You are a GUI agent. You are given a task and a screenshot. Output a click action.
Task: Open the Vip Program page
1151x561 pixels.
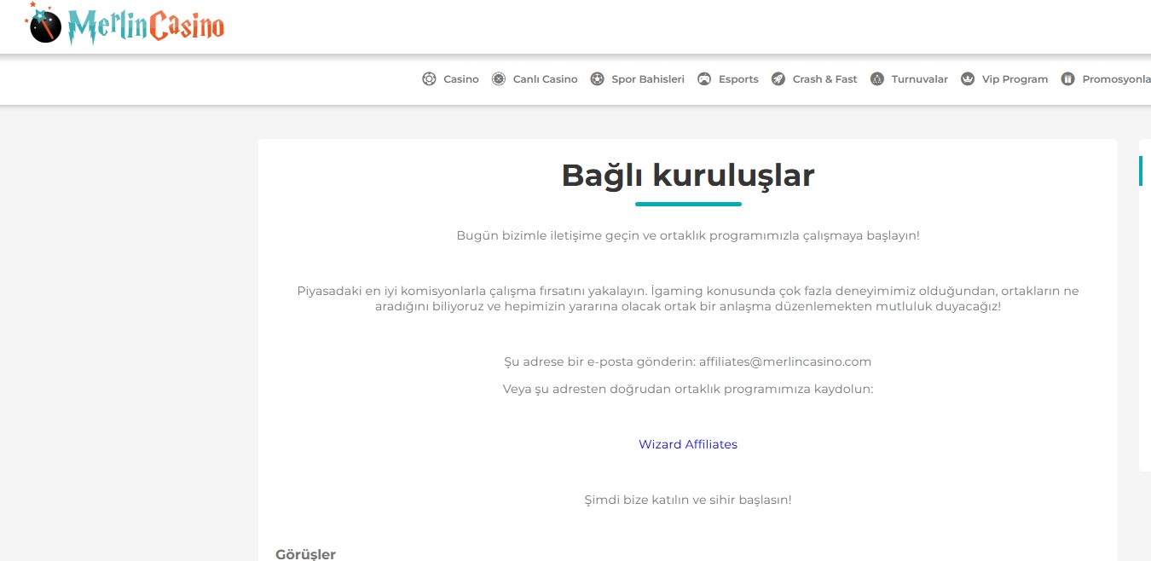(x=1015, y=78)
